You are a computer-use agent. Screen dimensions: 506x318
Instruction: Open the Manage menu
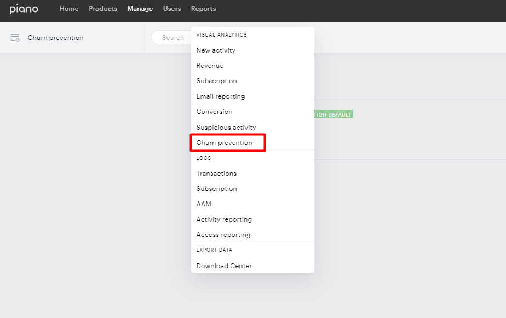pyautogui.click(x=140, y=9)
